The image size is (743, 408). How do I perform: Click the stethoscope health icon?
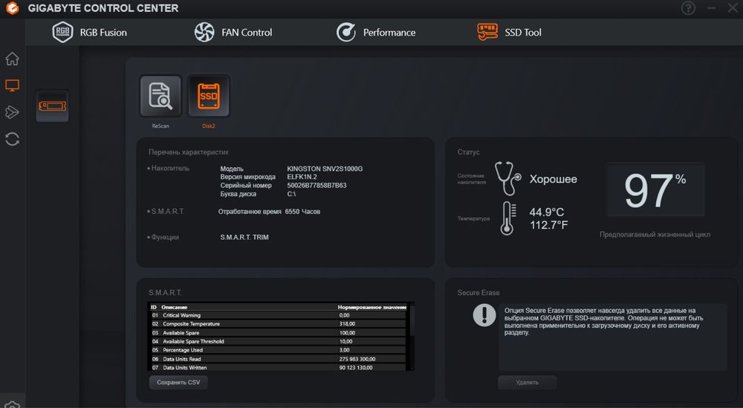click(x=507, y=178)
